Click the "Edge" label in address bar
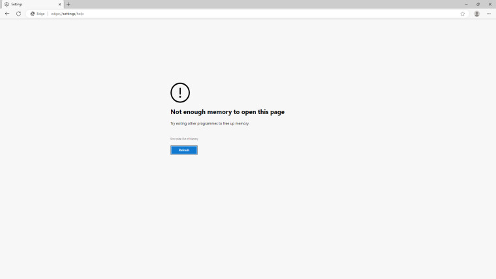This screenshot has height=279, width=496. (40, 14)
